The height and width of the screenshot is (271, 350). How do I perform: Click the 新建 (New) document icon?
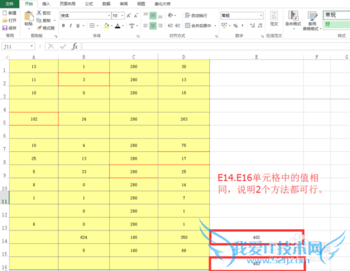click(x=5, y=13)
